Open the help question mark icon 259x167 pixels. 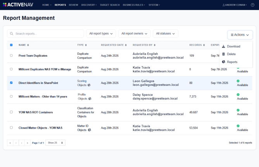(252, 5)
